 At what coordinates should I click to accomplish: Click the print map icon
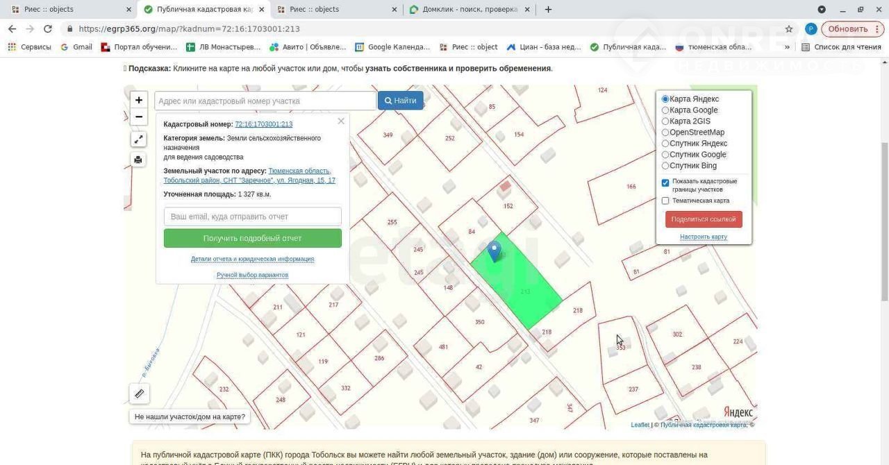click(138, 160)
